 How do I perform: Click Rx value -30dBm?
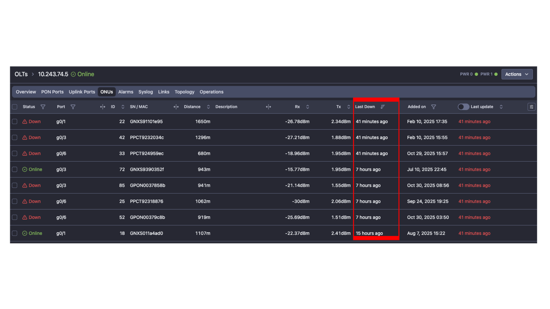tap(301, 201)
